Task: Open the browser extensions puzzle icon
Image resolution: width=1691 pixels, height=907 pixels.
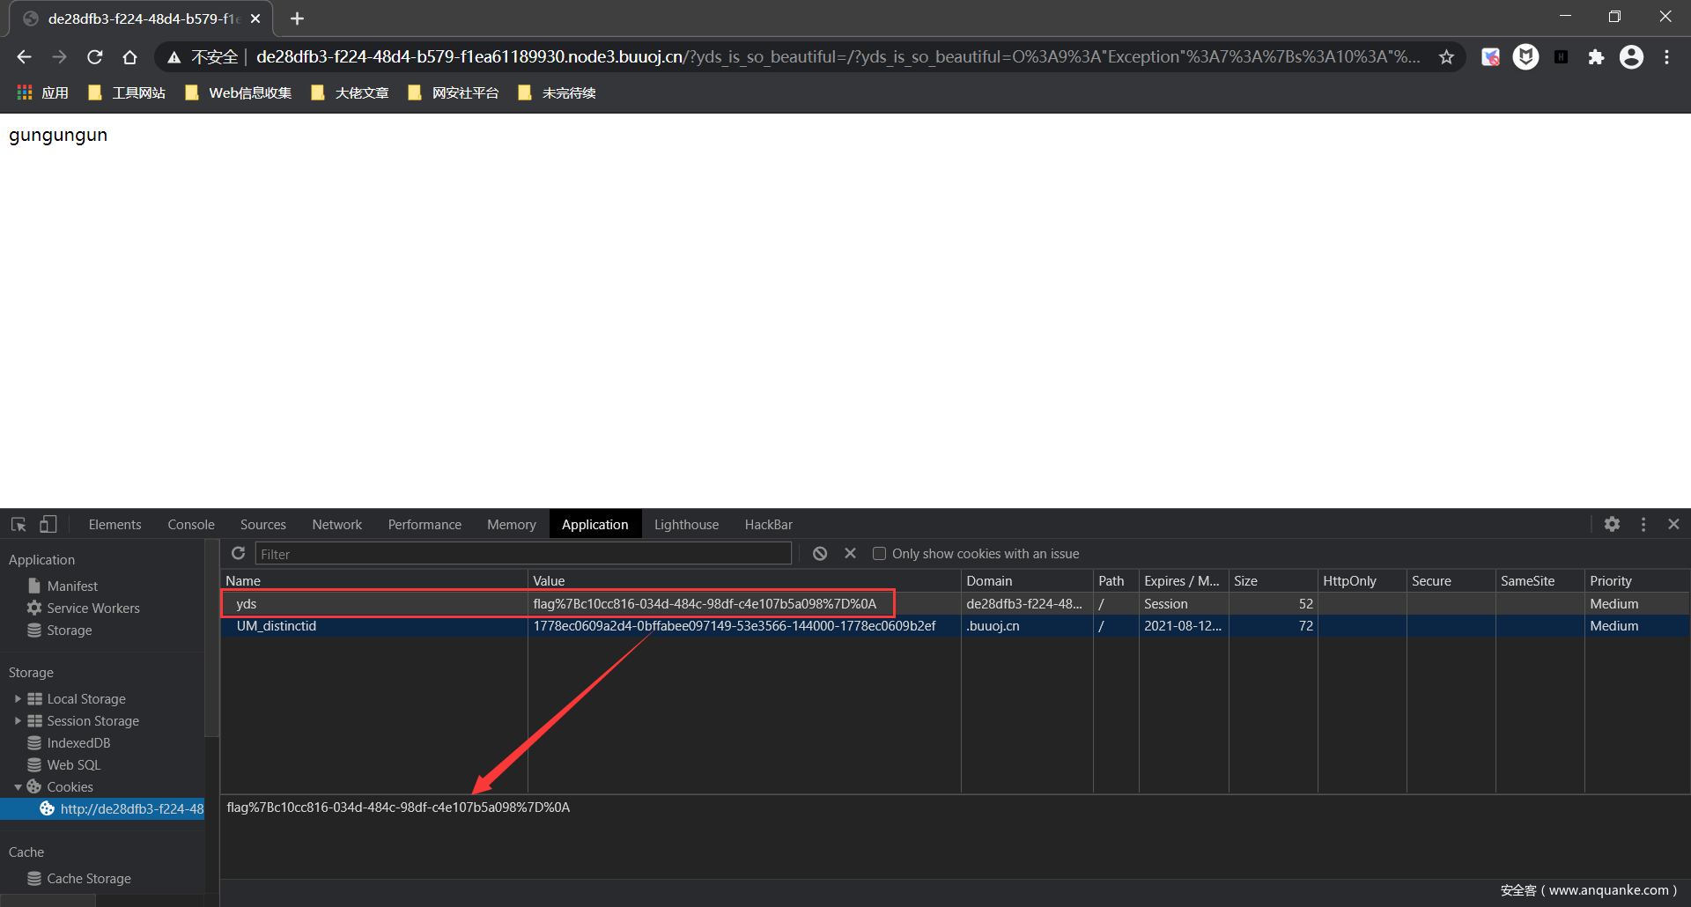Action: coord(1595,57)
